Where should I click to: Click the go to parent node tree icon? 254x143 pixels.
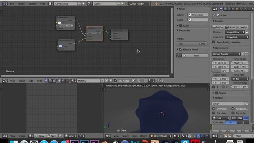[139, 81]
